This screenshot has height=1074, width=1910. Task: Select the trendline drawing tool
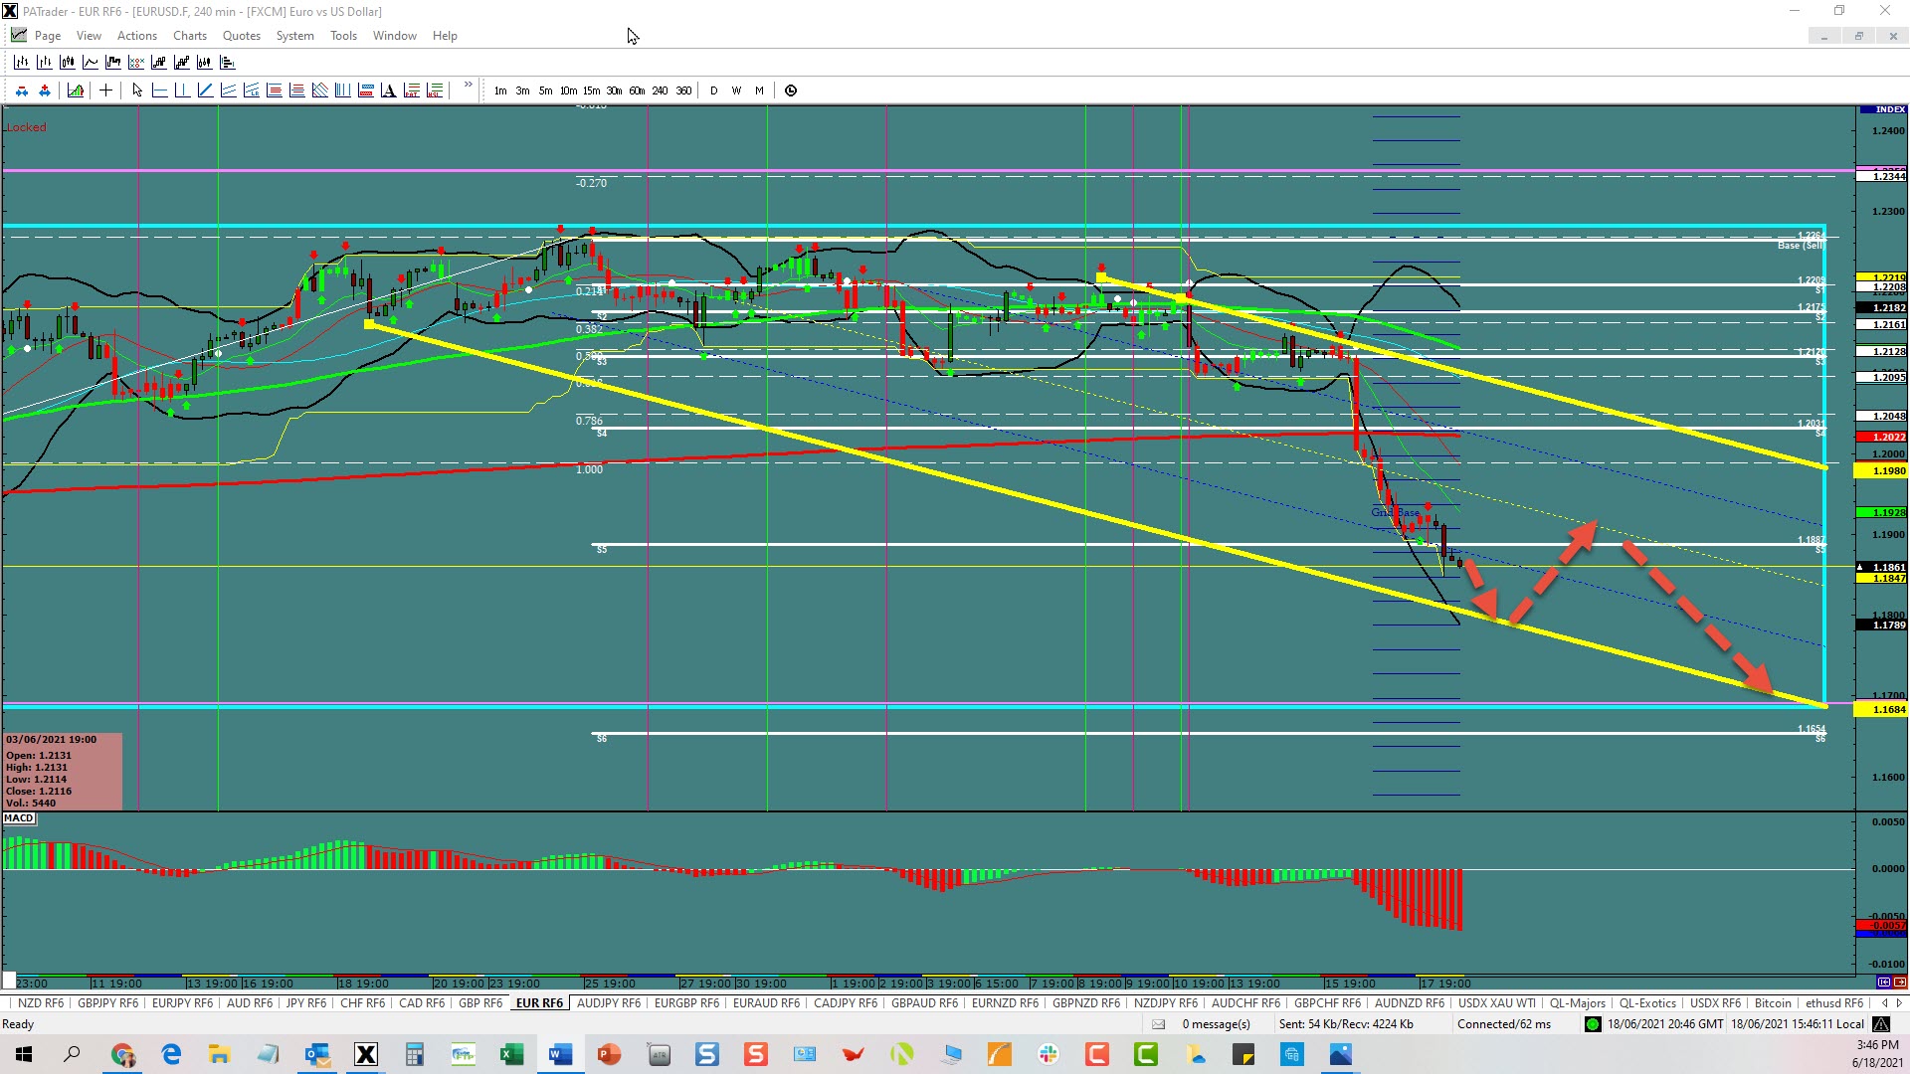(205, 90)
